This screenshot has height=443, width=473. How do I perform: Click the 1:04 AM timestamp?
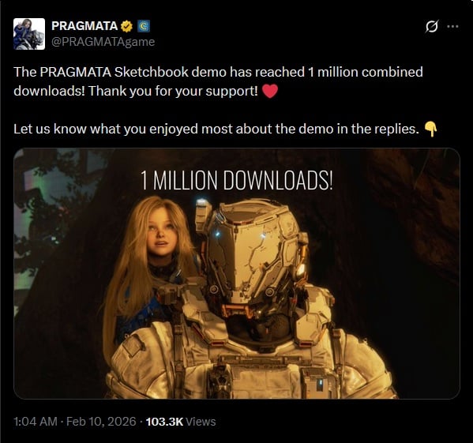pyautogui.click(x=36, y=422)
